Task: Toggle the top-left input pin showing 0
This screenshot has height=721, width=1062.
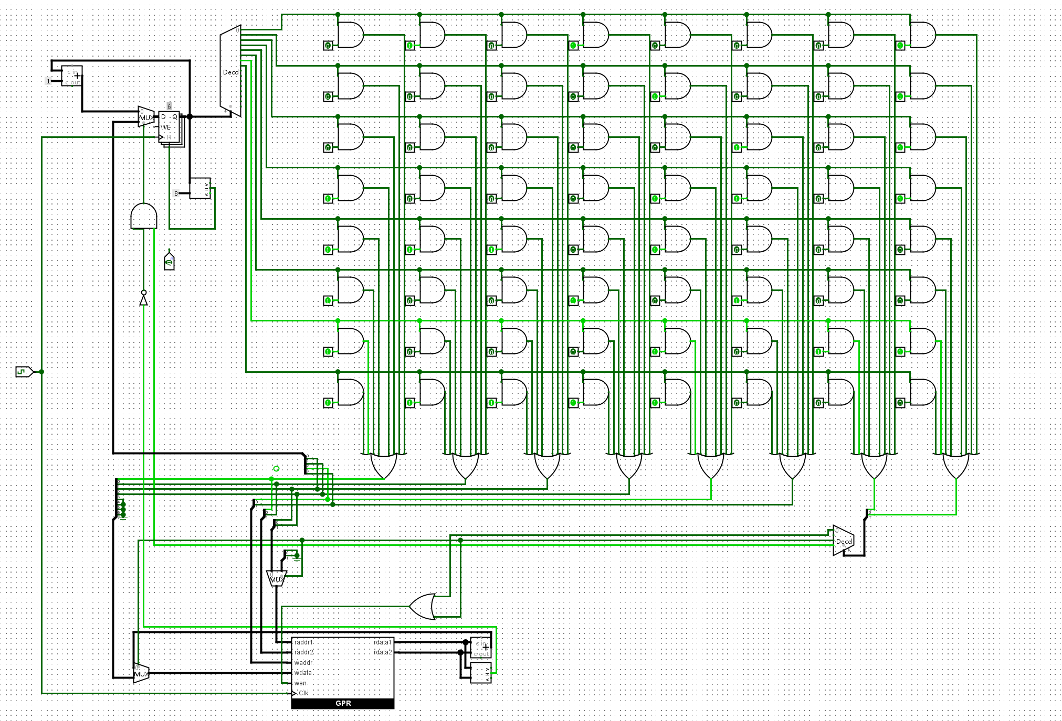Action: [328, 46]
